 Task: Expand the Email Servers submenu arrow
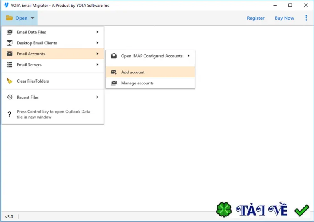point(97,64)
